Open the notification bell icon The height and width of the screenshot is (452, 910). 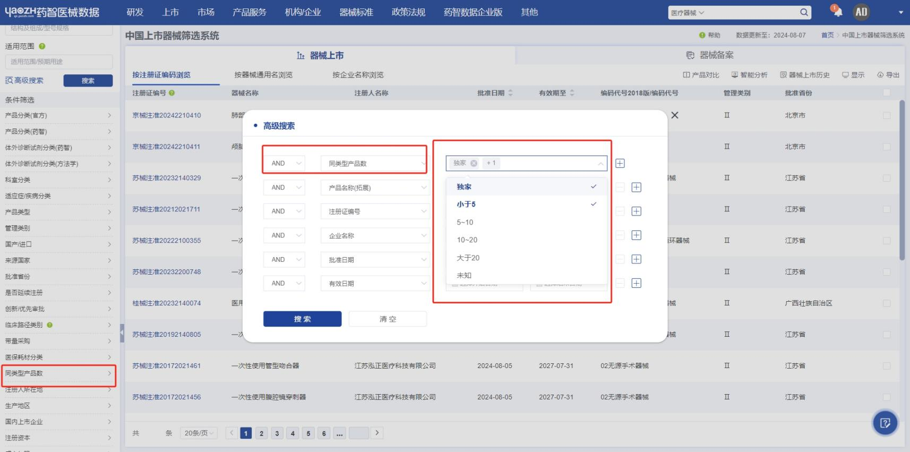[x=837, y=11]
